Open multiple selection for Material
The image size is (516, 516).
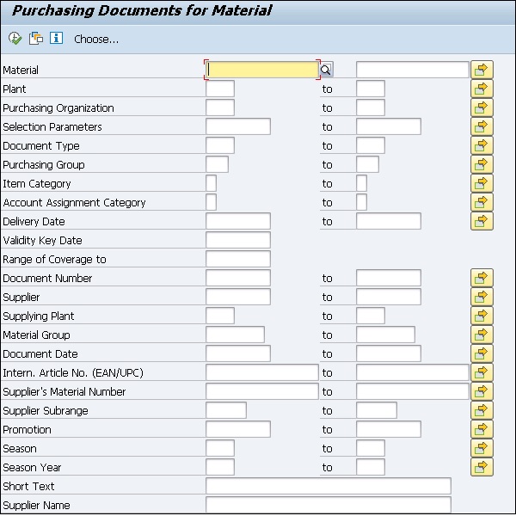[482, 70]
